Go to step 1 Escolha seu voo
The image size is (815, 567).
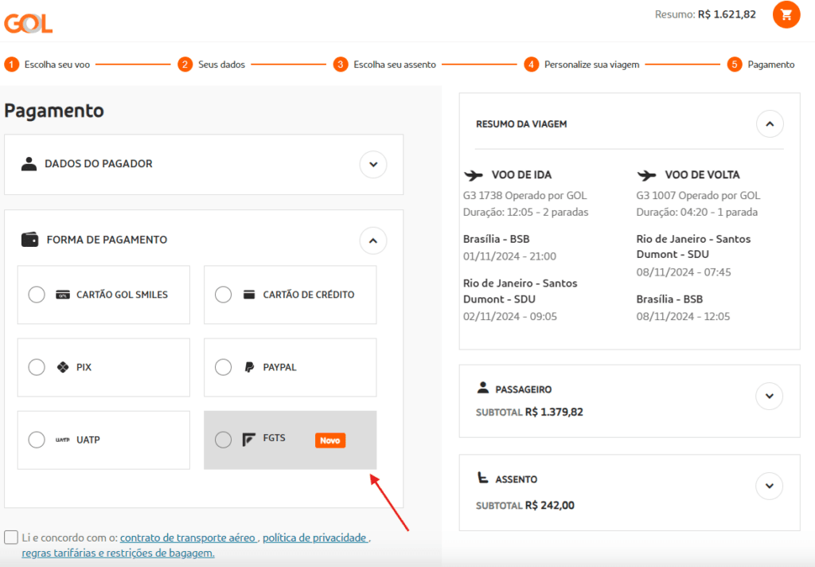(48, 65)
